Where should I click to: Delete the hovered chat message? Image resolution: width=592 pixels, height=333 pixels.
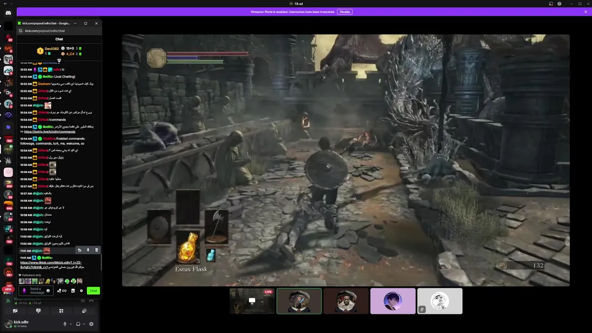point(96,250)
